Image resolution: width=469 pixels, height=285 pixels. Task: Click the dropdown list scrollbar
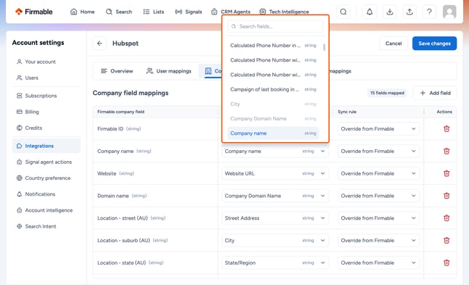click(325, 48)
